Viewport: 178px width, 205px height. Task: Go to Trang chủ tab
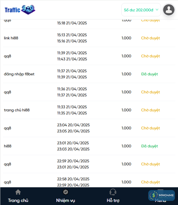click(x=18, y=200)
